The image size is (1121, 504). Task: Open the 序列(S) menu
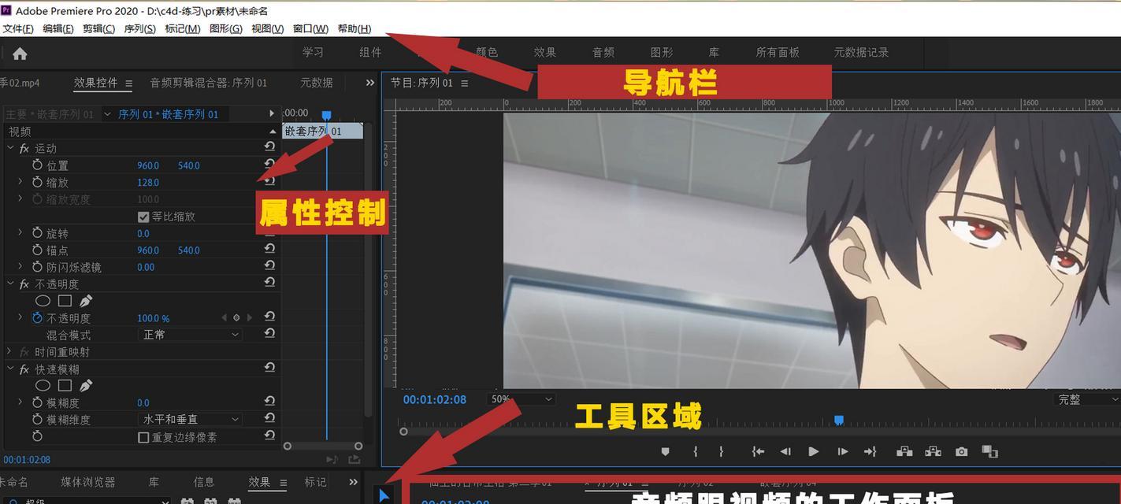coord(140,28)
